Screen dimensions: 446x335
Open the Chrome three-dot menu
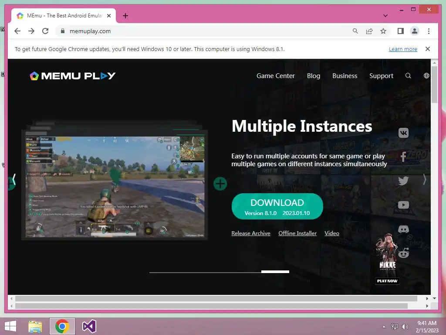[x=429, y=31]
